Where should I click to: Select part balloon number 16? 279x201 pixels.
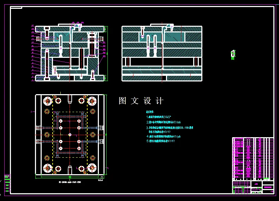coord(33,29)
